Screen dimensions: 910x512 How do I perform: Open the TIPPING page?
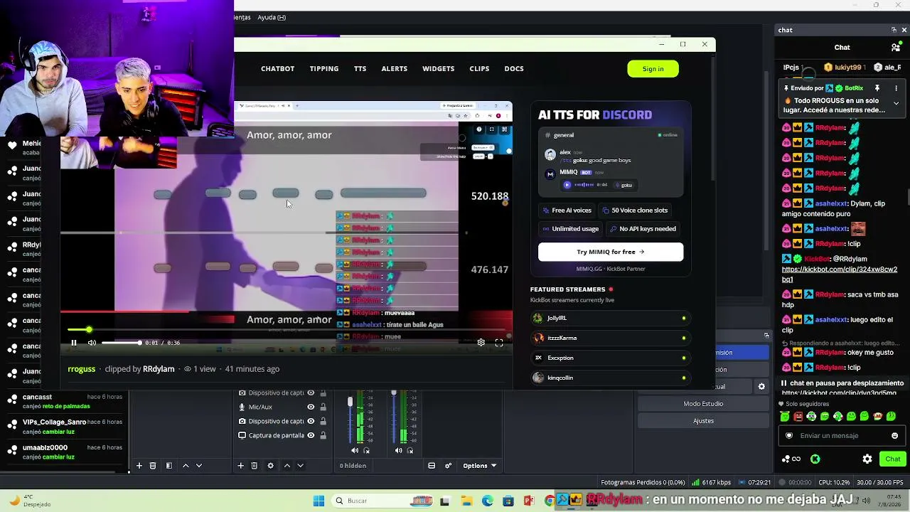coord(324,69)
